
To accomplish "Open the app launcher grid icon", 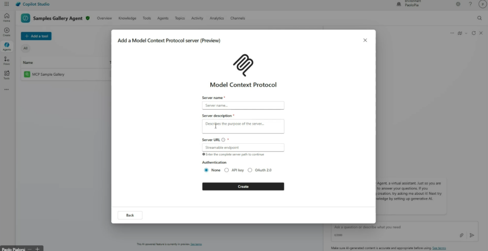I will click(7, 4).
